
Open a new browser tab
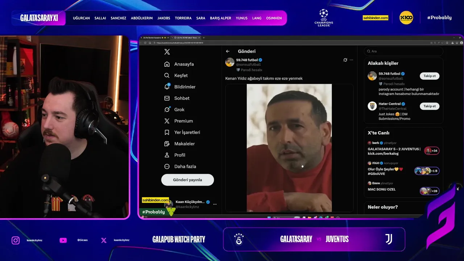point(204,38)
